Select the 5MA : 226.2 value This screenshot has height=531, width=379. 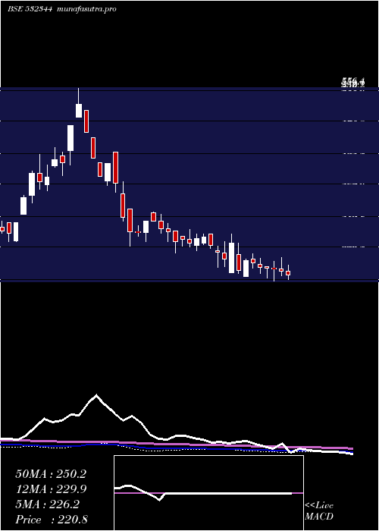[x=47, y=504]
